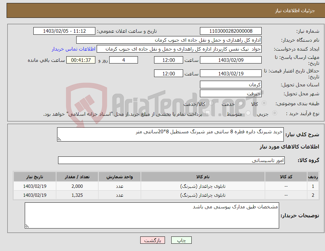Click quantity cell 1,325 in row 2

click(x=77, y=195)
